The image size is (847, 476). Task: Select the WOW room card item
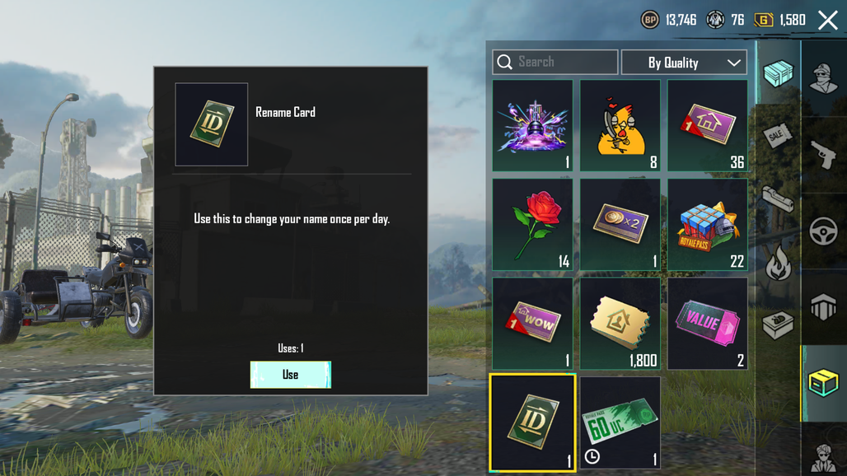(x=532, y=324)
